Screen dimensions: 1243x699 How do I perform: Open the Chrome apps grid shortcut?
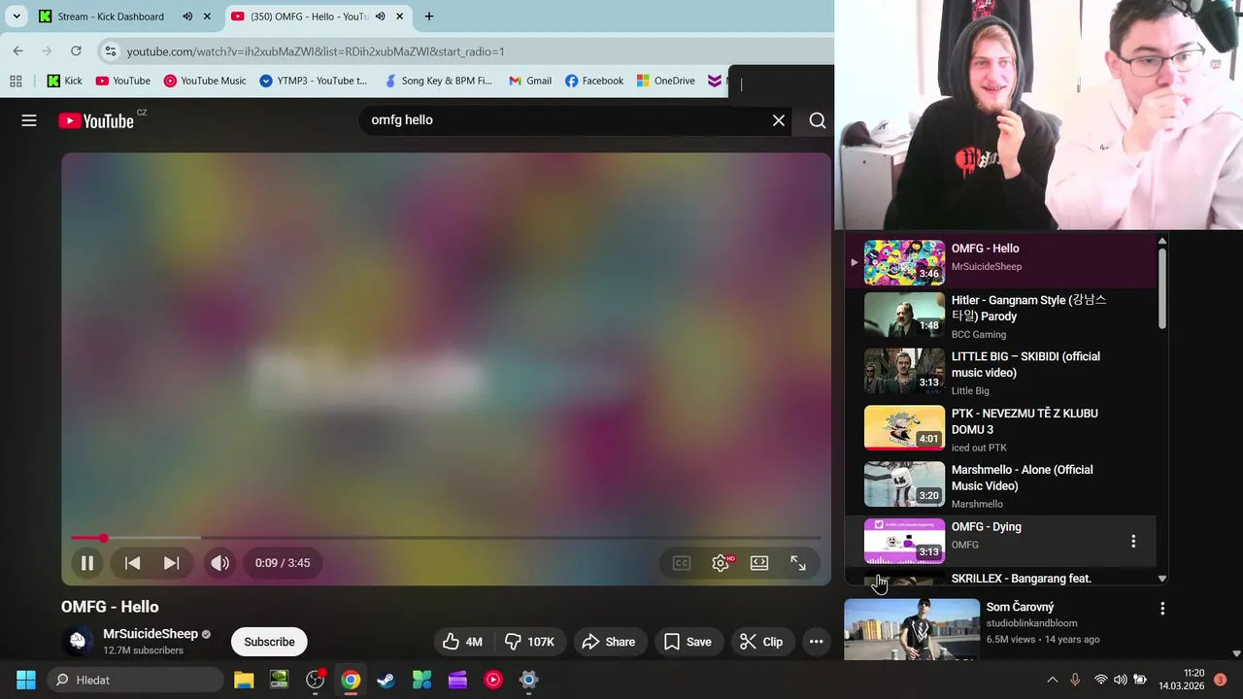16,81
